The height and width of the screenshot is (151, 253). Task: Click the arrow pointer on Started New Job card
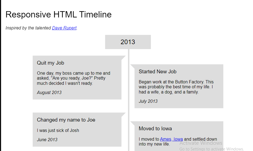pos(132,67)
